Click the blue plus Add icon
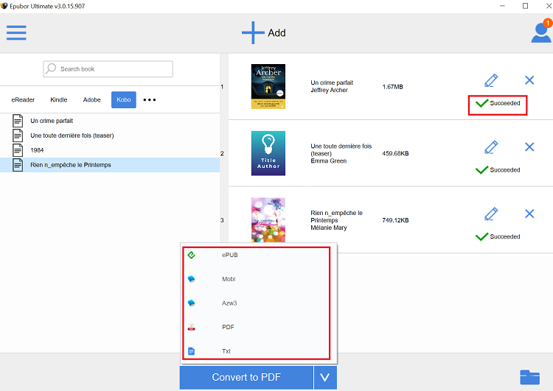The height and width of the screenshot is (391, 553). tap(253, 32)
